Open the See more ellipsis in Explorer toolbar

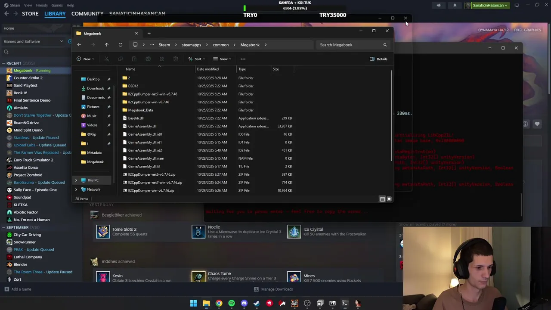tap(243, 59)
